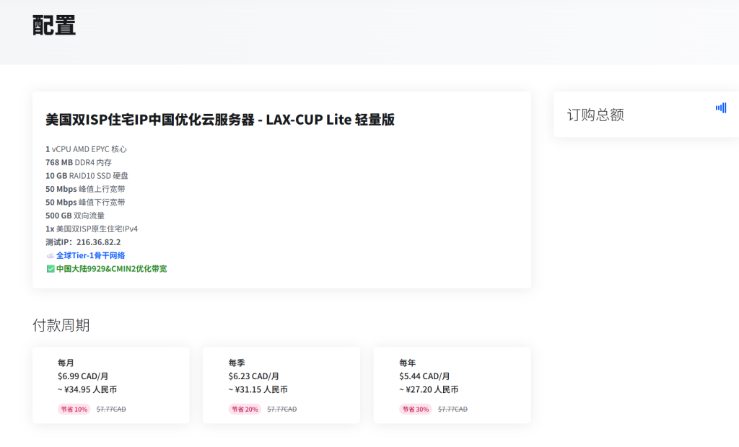Click the $6.99 CAD/月 price
The height and width of the screenshot is (447, 739).
(83, 376)
